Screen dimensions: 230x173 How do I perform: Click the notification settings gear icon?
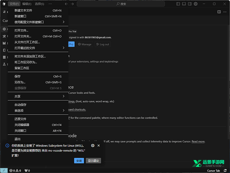pos(93,146)
